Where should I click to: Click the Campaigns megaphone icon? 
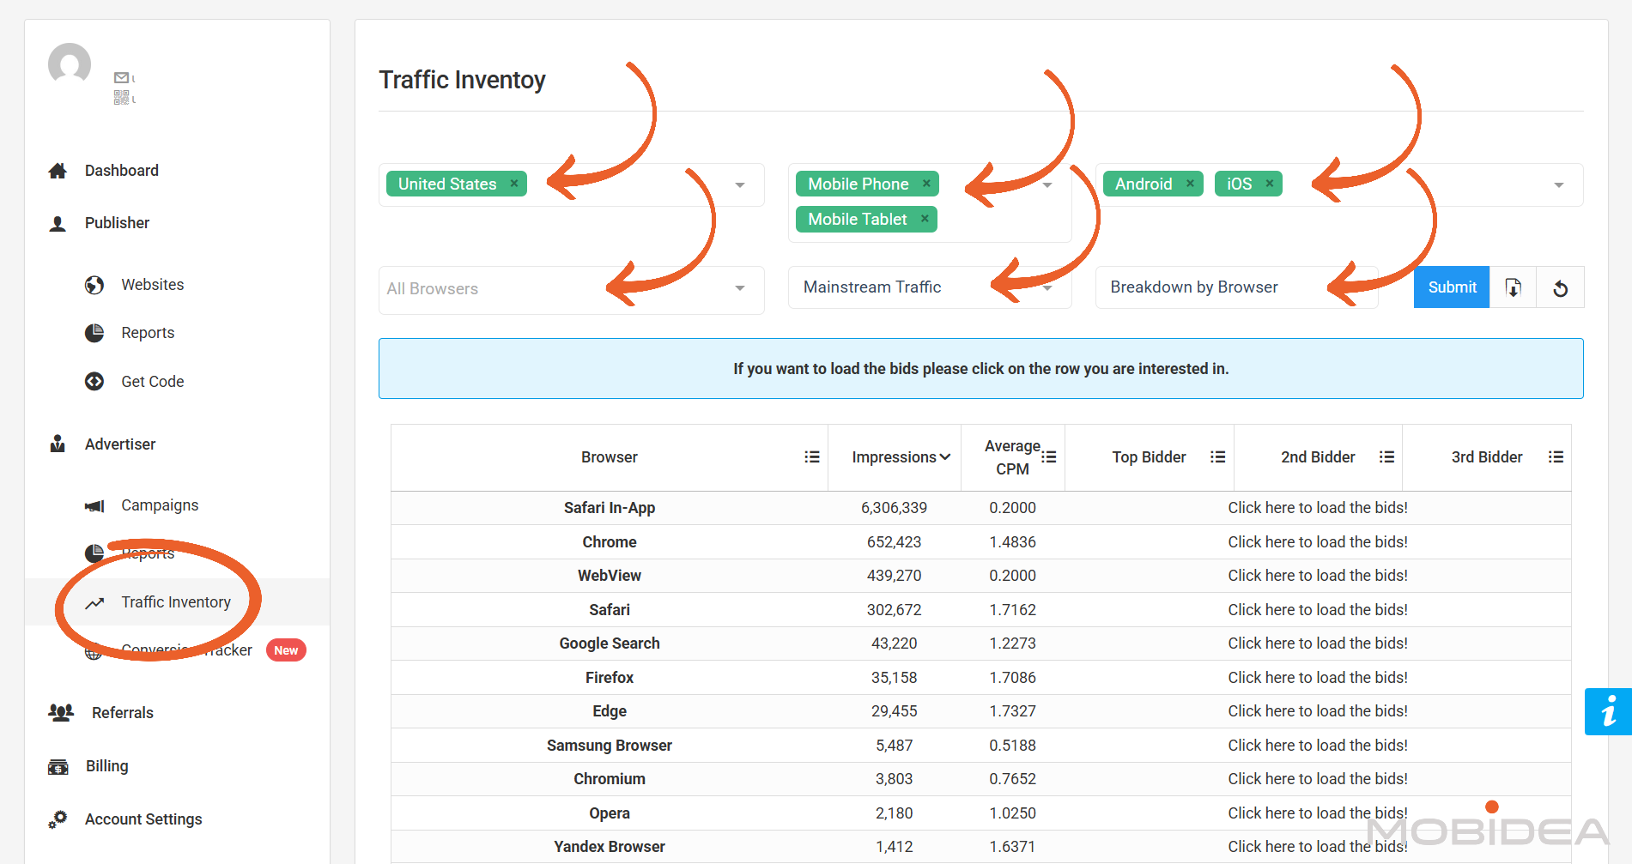pyautogui.click(x=94, y=506)
